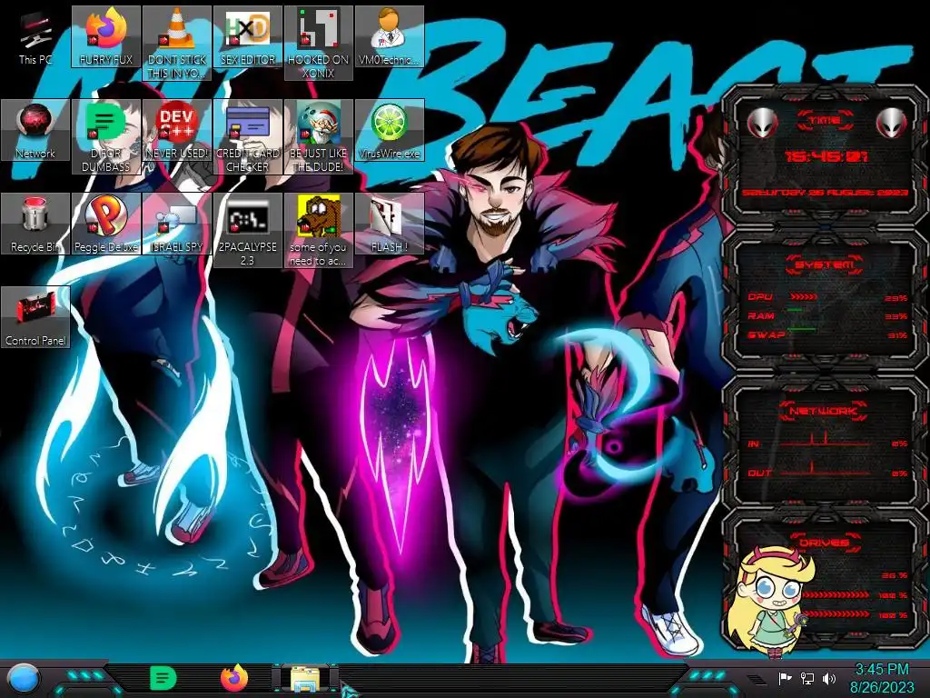Image resolution: width=930 pixels, height=698 pixels.
Task: Open the dog icon 'some of you need to ac...'
Action: click(x=319, y=230)
